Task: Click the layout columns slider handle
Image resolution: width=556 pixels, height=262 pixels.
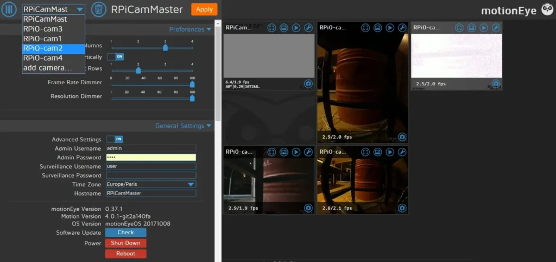Action: 165,47
